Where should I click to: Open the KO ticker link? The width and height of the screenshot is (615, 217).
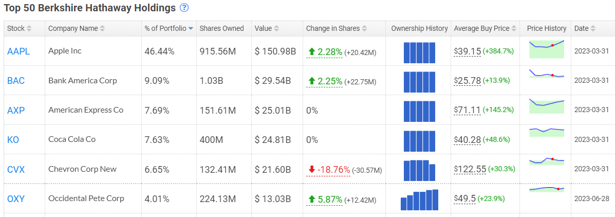13,140
